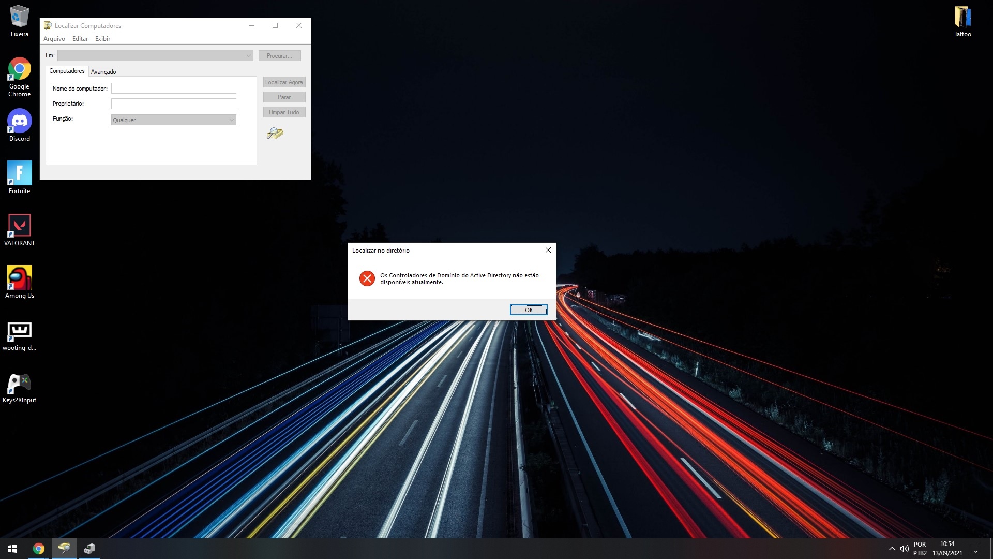Open the volume speaker icon in tray
The image size is (993, 559).
[904, 549]
